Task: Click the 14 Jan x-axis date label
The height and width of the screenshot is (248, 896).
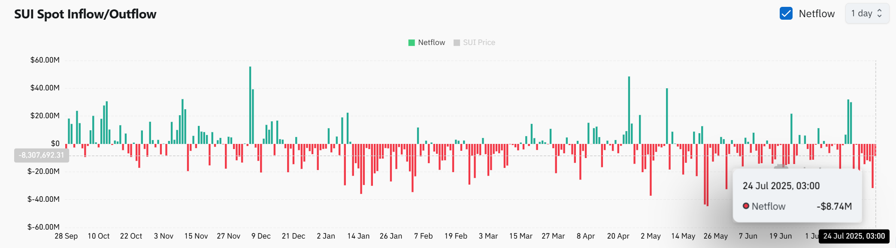Action: click(x=358, y=236)
